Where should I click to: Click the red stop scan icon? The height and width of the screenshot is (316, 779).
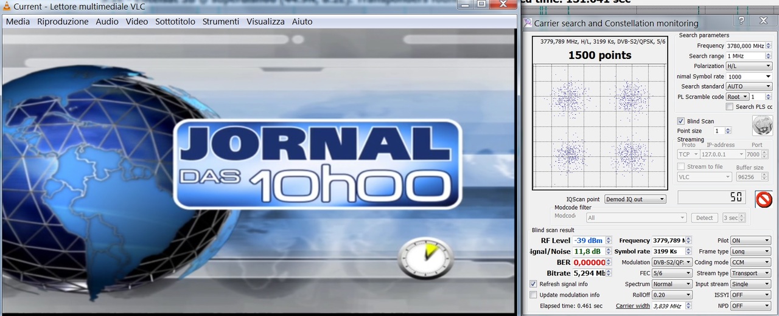tap(764, 199)
